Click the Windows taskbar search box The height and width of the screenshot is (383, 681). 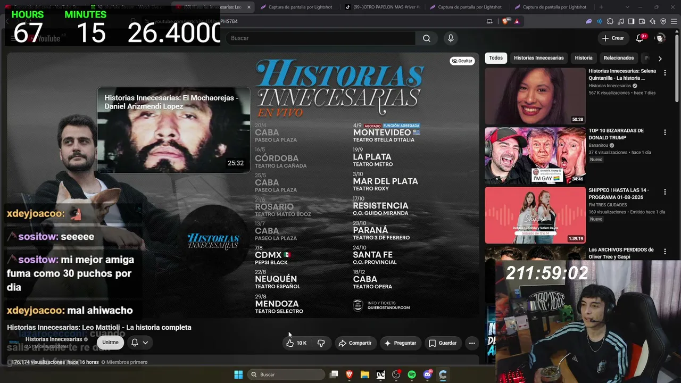[287, 374]
